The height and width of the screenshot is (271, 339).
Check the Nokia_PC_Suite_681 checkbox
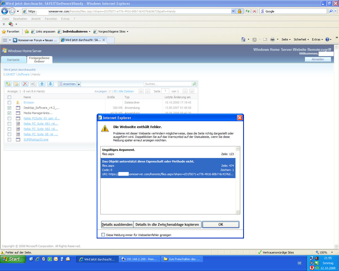click(x=9, y=124)
